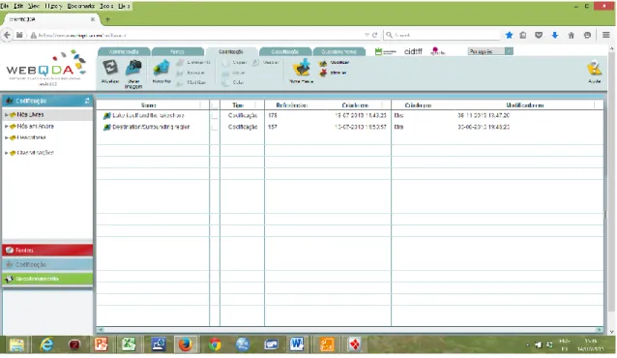Open the Firefox hamburger menu

606,35
